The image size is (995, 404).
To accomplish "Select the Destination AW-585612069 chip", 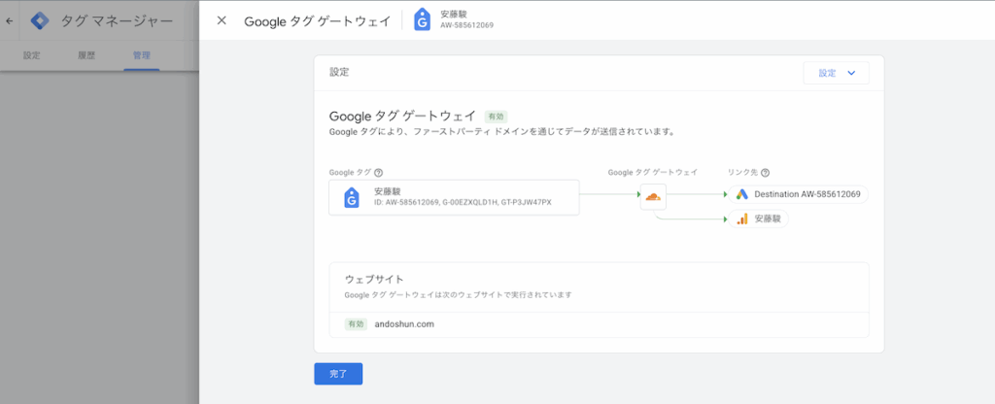I will click(x=798, y=194).
